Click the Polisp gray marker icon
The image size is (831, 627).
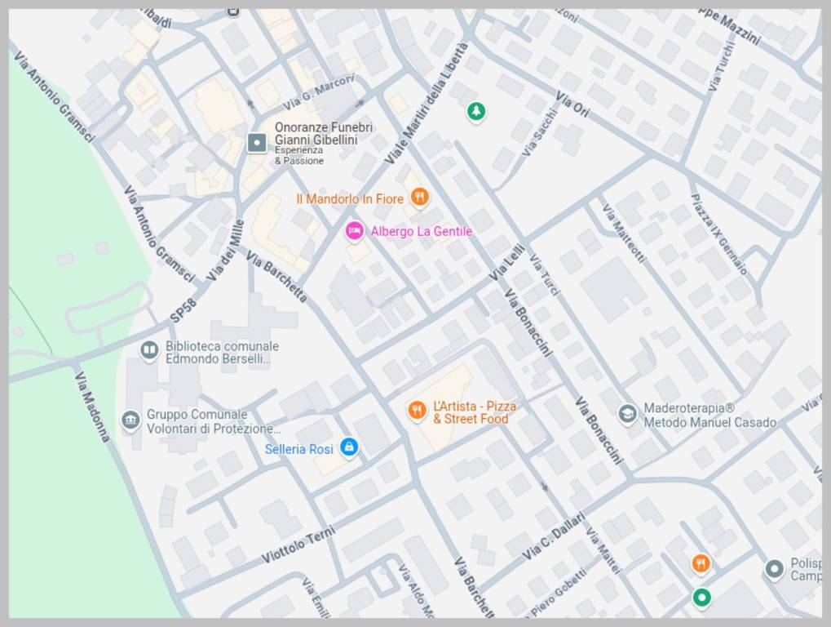click(773, 568)
